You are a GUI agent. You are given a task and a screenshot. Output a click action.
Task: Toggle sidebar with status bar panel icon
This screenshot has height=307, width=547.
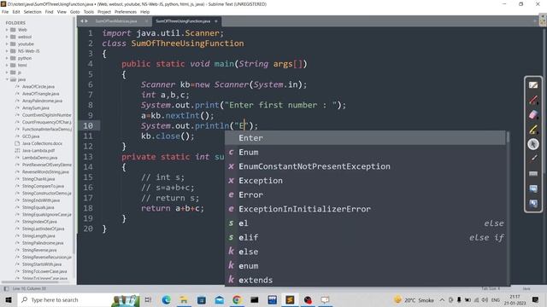[x=6, y=288]
